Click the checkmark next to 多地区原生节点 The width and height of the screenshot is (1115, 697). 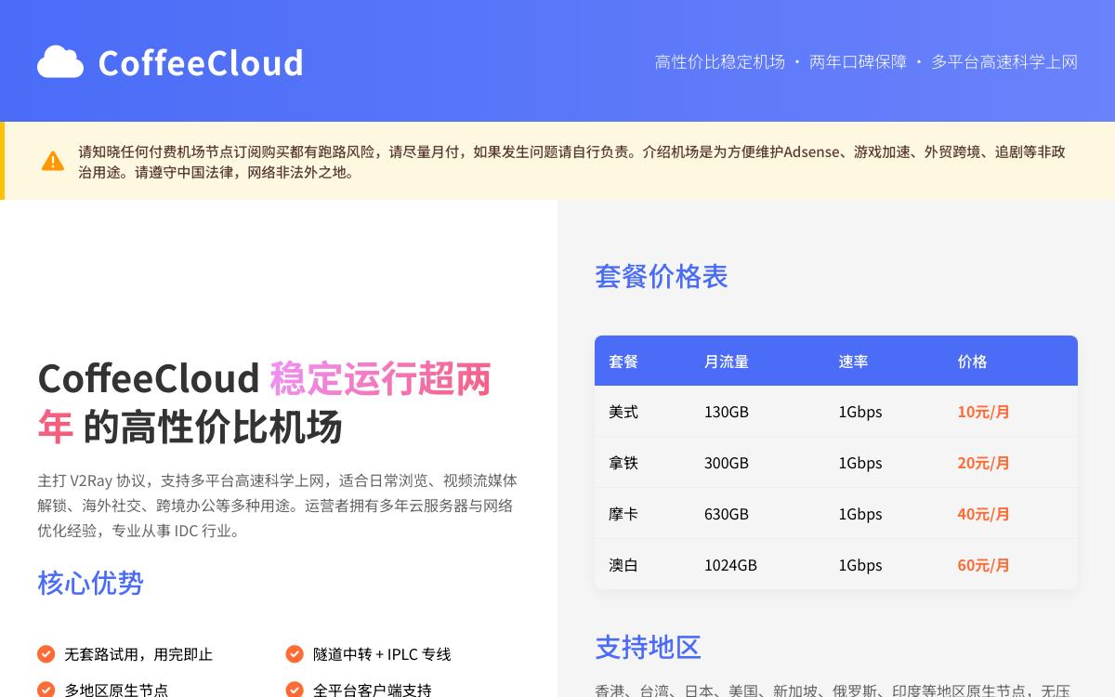(45, 690)
